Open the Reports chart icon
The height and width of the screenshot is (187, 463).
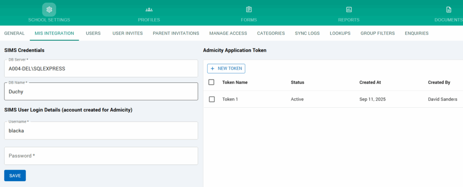pos(349,10)
